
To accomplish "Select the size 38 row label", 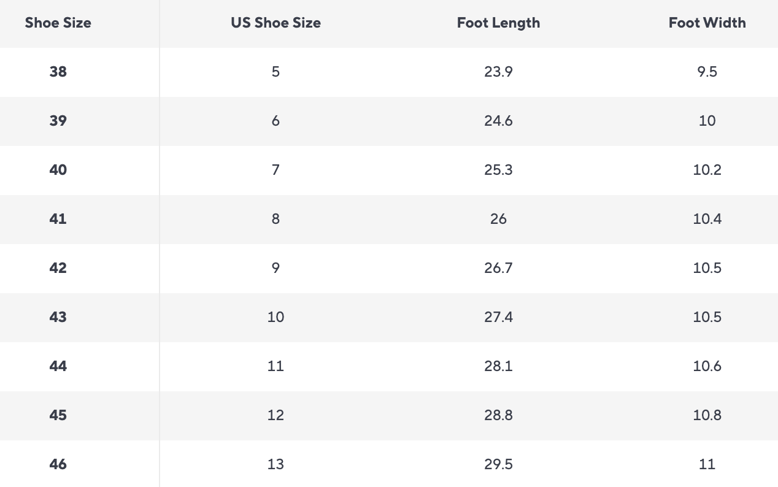I will pyautogui.click(x=58, y=72).
